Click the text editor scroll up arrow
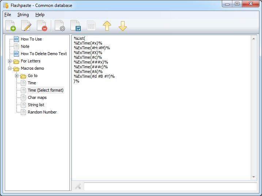This screenshot has height=196, width=262. (254, 39)
